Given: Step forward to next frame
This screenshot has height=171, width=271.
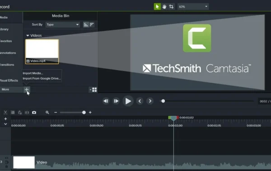Looking at the screenshot, I should click(116, 101).
